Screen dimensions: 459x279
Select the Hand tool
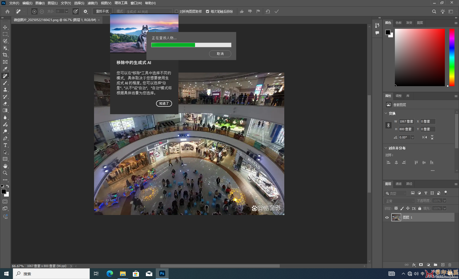[x=5, y=166]
